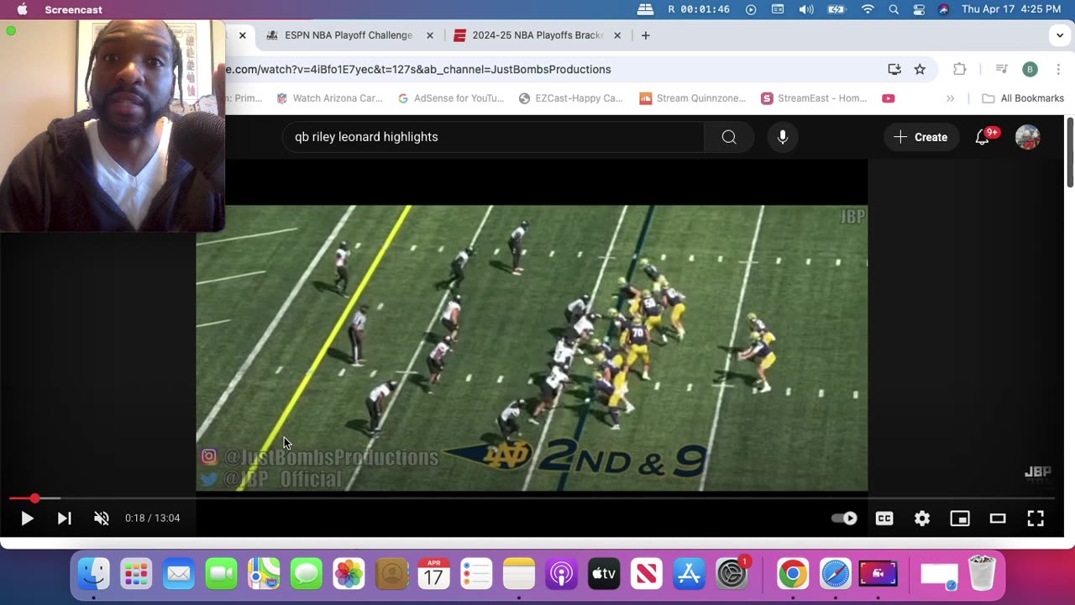Viewport: 1075px width, 605px height.
Task: Open the Screencast app menu
Action: tap(73, 9)
